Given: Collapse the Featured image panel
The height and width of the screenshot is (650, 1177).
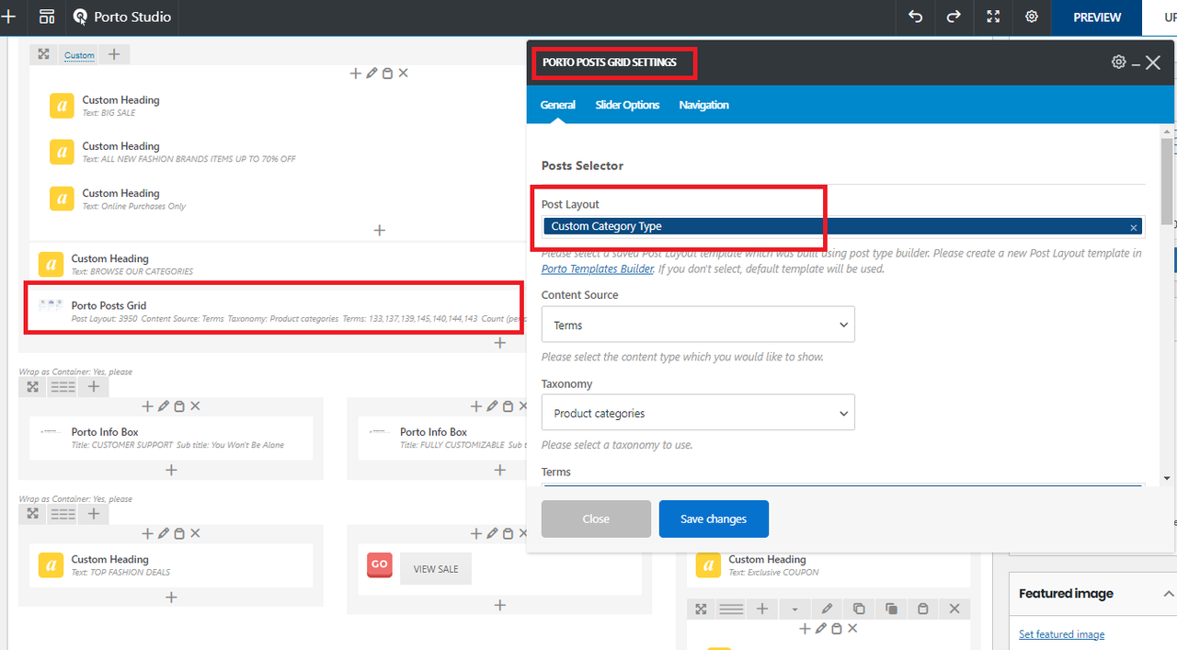Looking at the screenshot, I should point(1168,594).
